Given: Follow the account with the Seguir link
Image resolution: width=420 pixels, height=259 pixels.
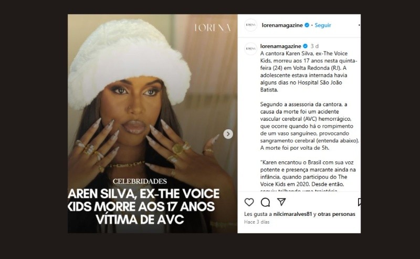Looking at the screenshot, I should click(x=323, y=25).
